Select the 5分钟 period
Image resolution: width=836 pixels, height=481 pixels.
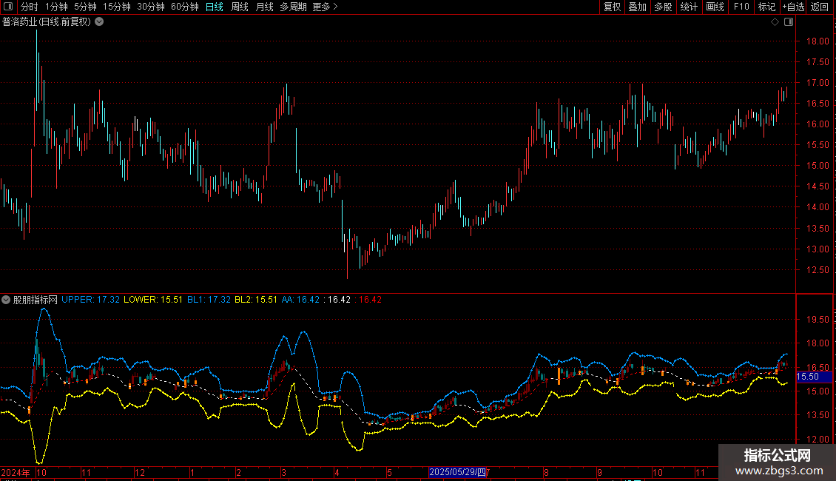(x=85, y=7)
